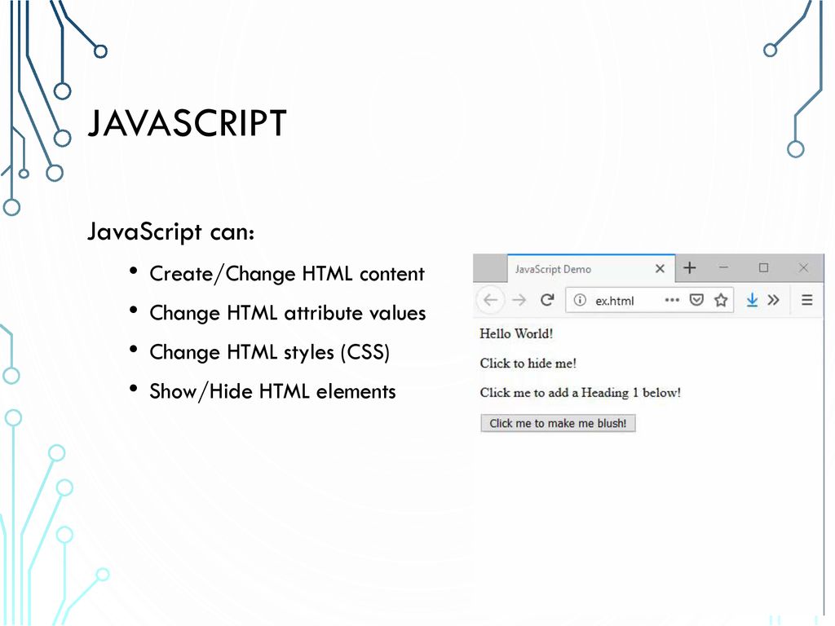
Task: Open the page actions three-dot menu
Action: tap(672, 300)
